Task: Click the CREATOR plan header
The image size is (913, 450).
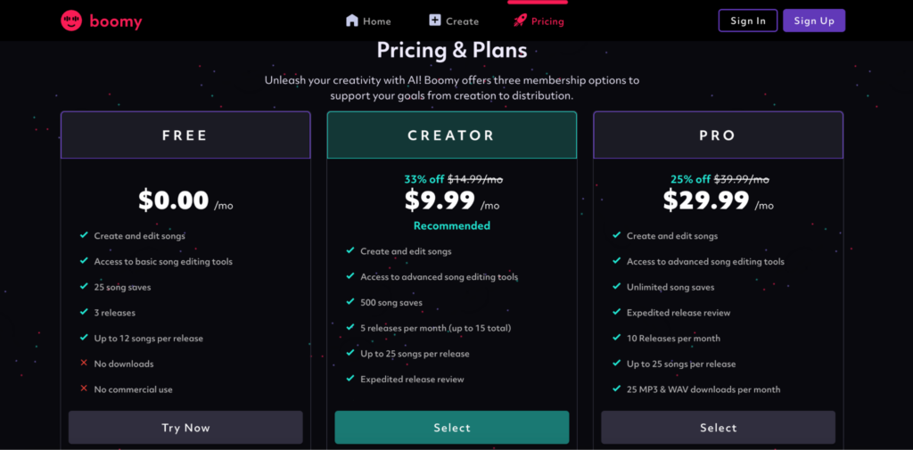Action: pos(452,135)
